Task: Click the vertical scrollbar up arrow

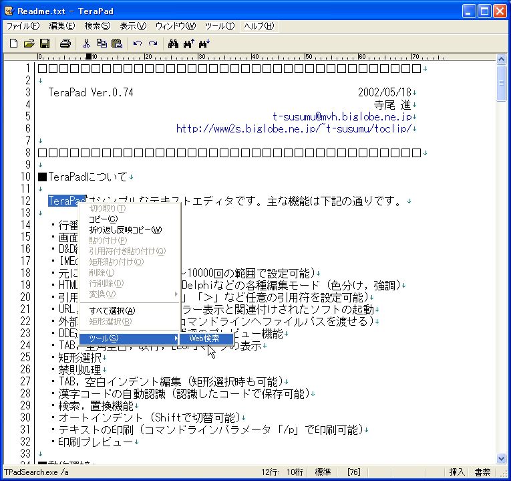Action: point(501,59)
